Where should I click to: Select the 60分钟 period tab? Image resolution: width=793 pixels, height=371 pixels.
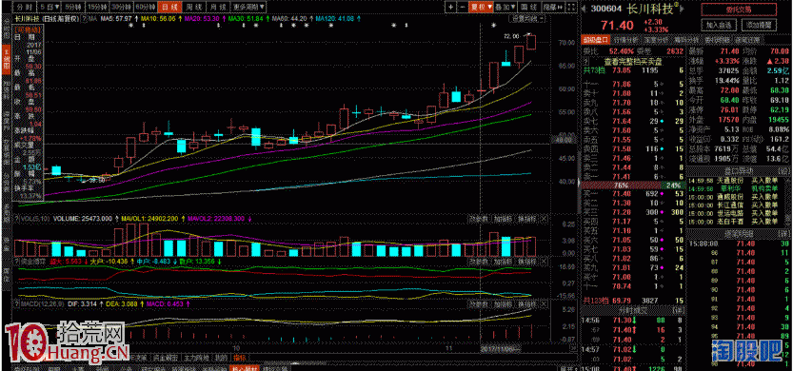[146, 7]
